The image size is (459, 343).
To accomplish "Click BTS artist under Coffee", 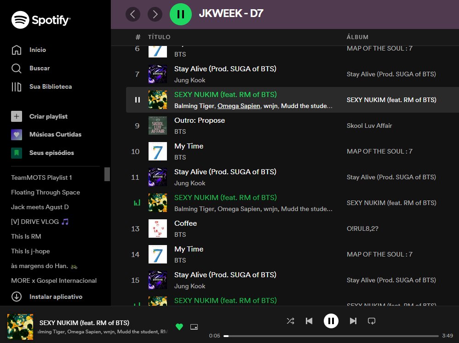I will pyautogui.click(x=180, y=234).
